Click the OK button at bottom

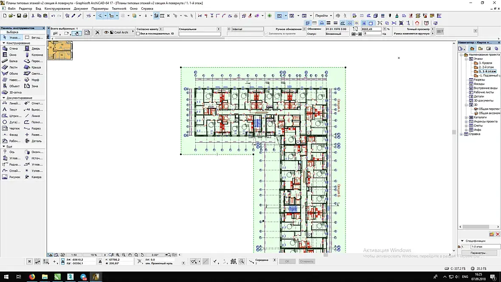click(287, 261)
